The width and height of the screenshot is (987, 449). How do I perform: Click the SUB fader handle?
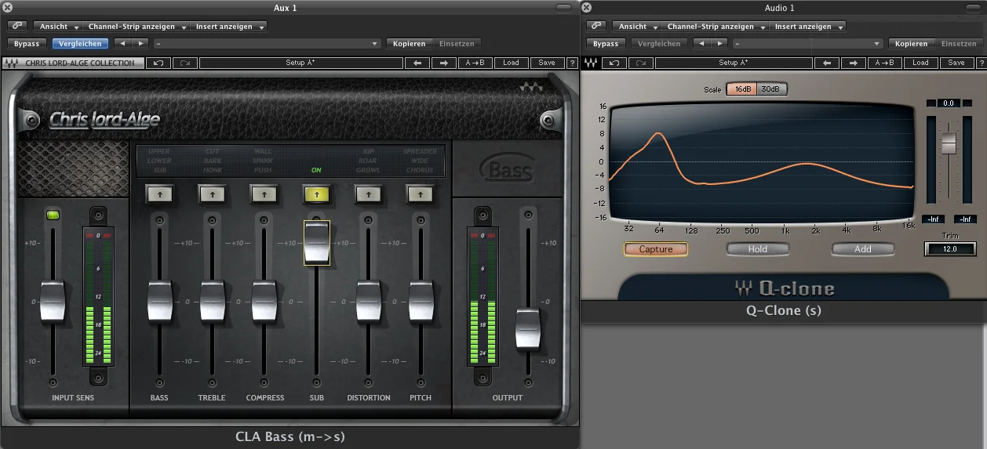316,242
